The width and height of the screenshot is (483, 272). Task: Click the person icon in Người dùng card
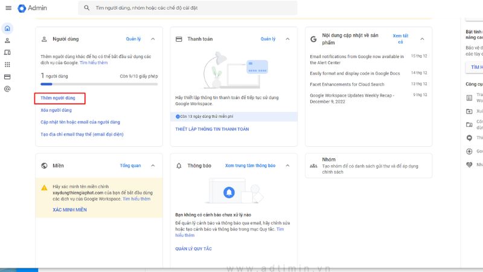coord(44,39)
